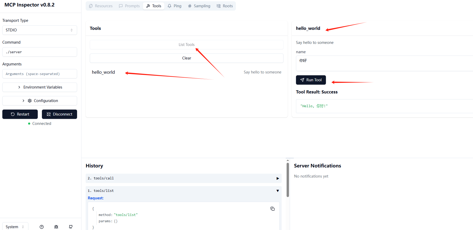Click the List Tools button
The image size is (473, 230).
(x=187, y=45)
